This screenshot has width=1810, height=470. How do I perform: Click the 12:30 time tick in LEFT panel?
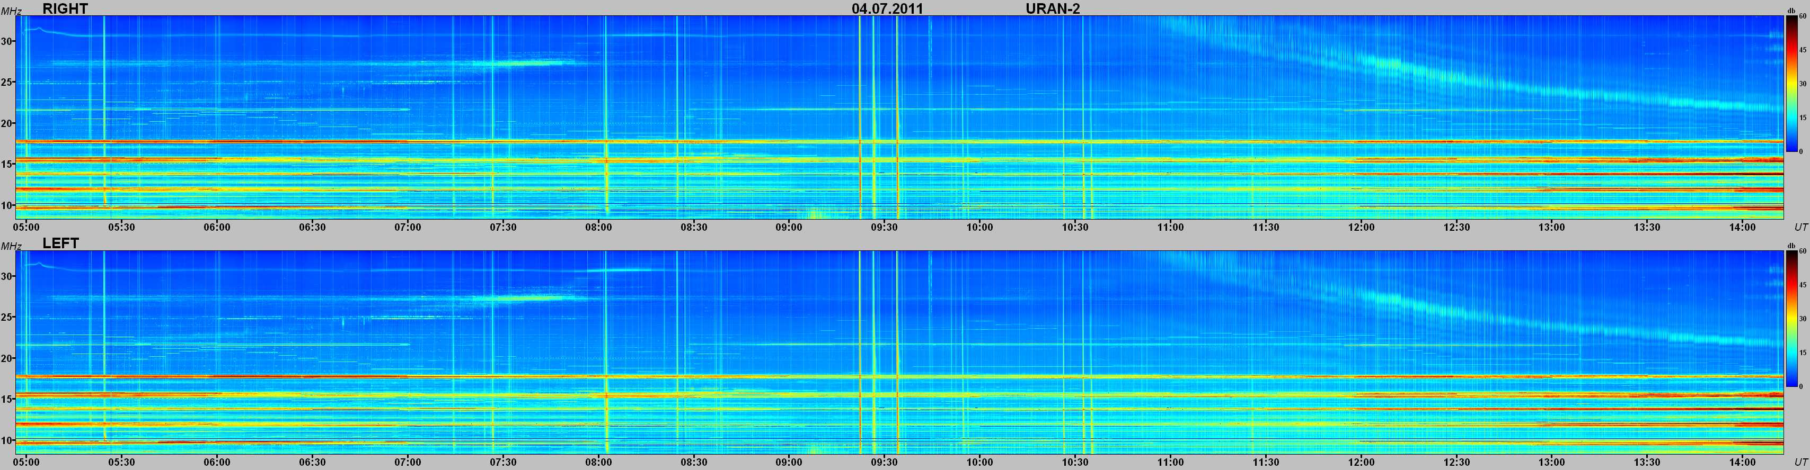click(x=1456, y=462)
